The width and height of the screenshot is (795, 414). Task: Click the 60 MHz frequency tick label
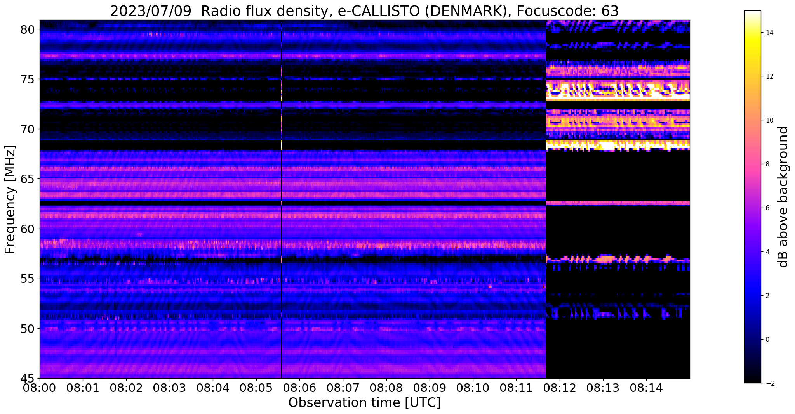27,229
